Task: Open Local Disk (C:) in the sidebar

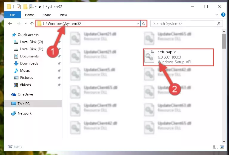Action: tap(32, 42)
